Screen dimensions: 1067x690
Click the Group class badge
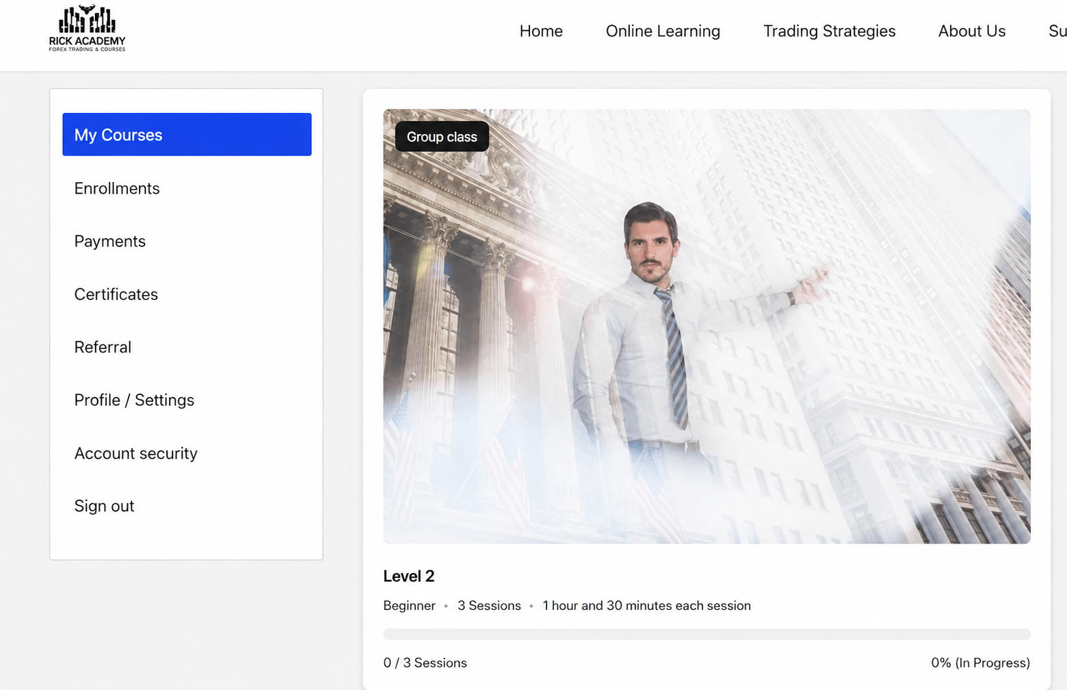coord(442,137)
